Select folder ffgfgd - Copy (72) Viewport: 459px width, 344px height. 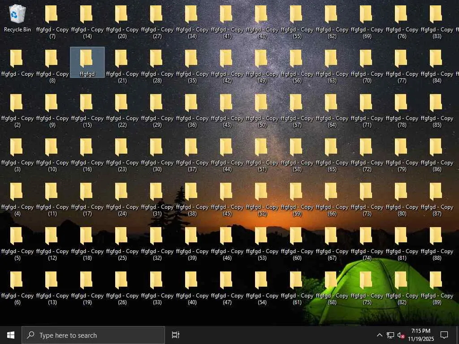click(x=367, y=155)
